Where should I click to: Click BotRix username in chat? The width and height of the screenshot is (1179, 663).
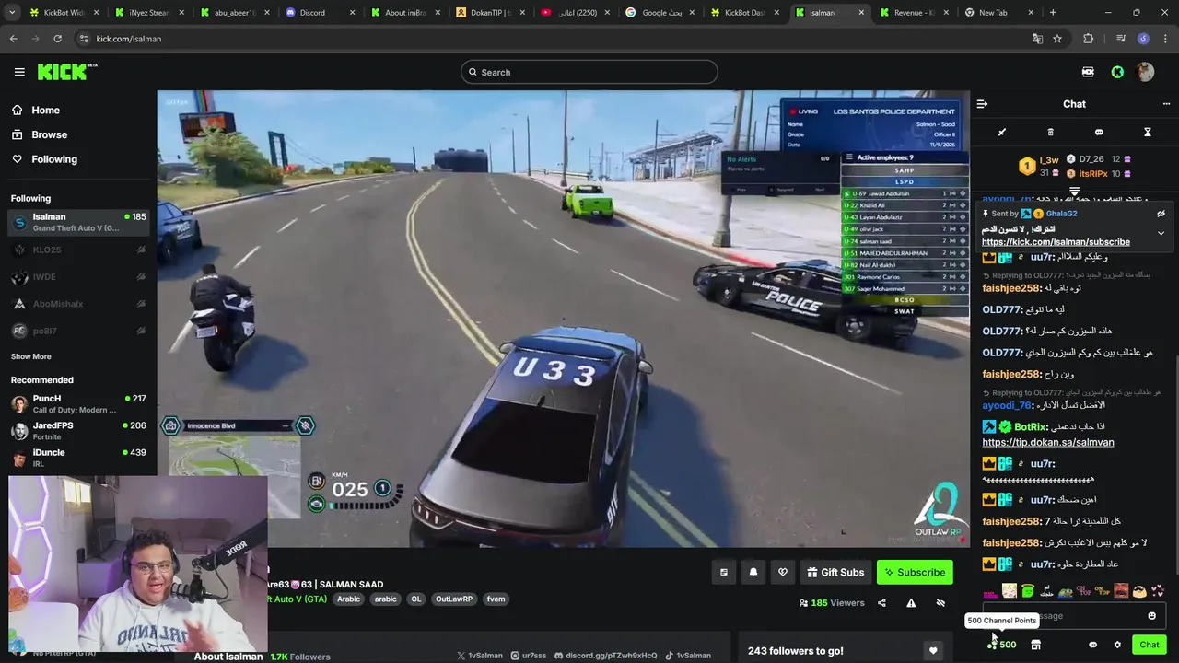point(1030,427)
